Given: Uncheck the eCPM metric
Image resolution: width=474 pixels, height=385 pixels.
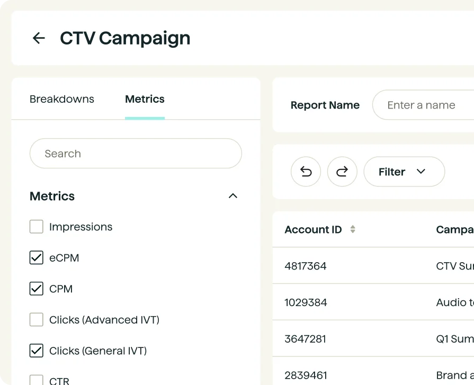Looking at the screenshot, I should click(x=37, y=258).
